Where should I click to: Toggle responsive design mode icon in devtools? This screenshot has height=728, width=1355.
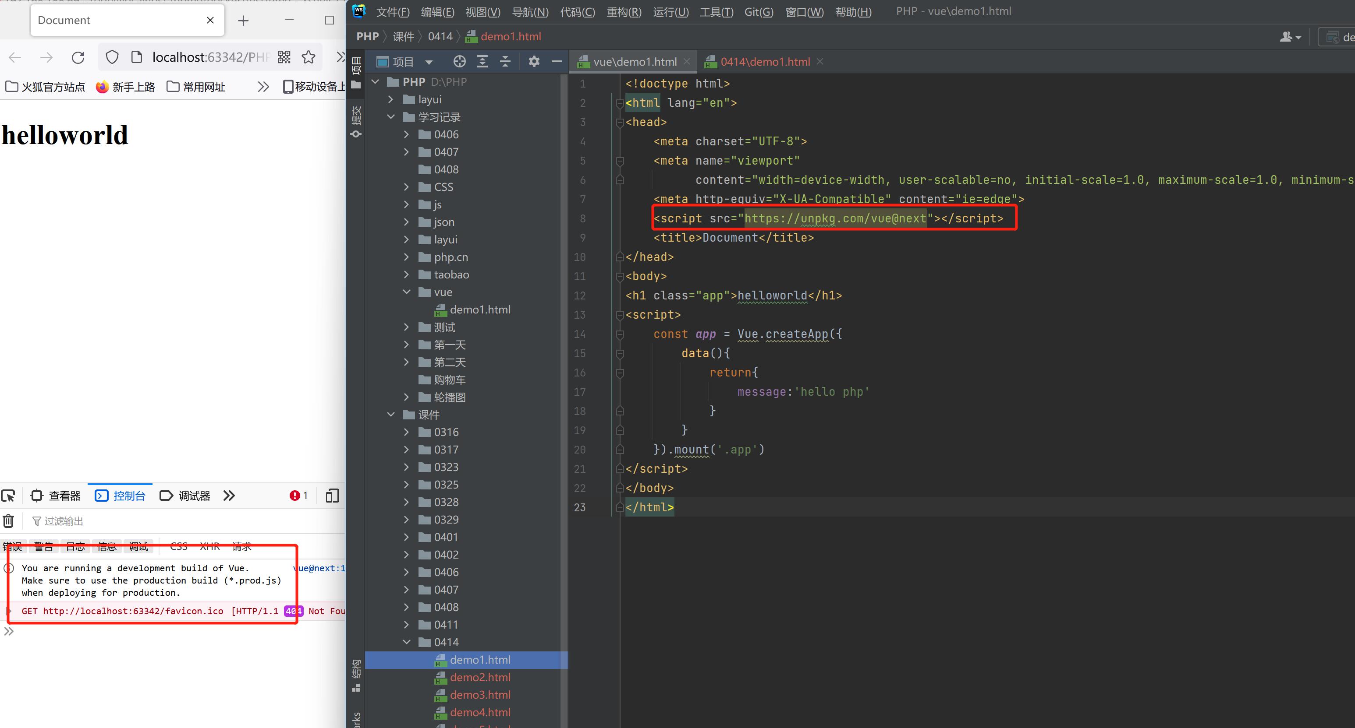333,496
